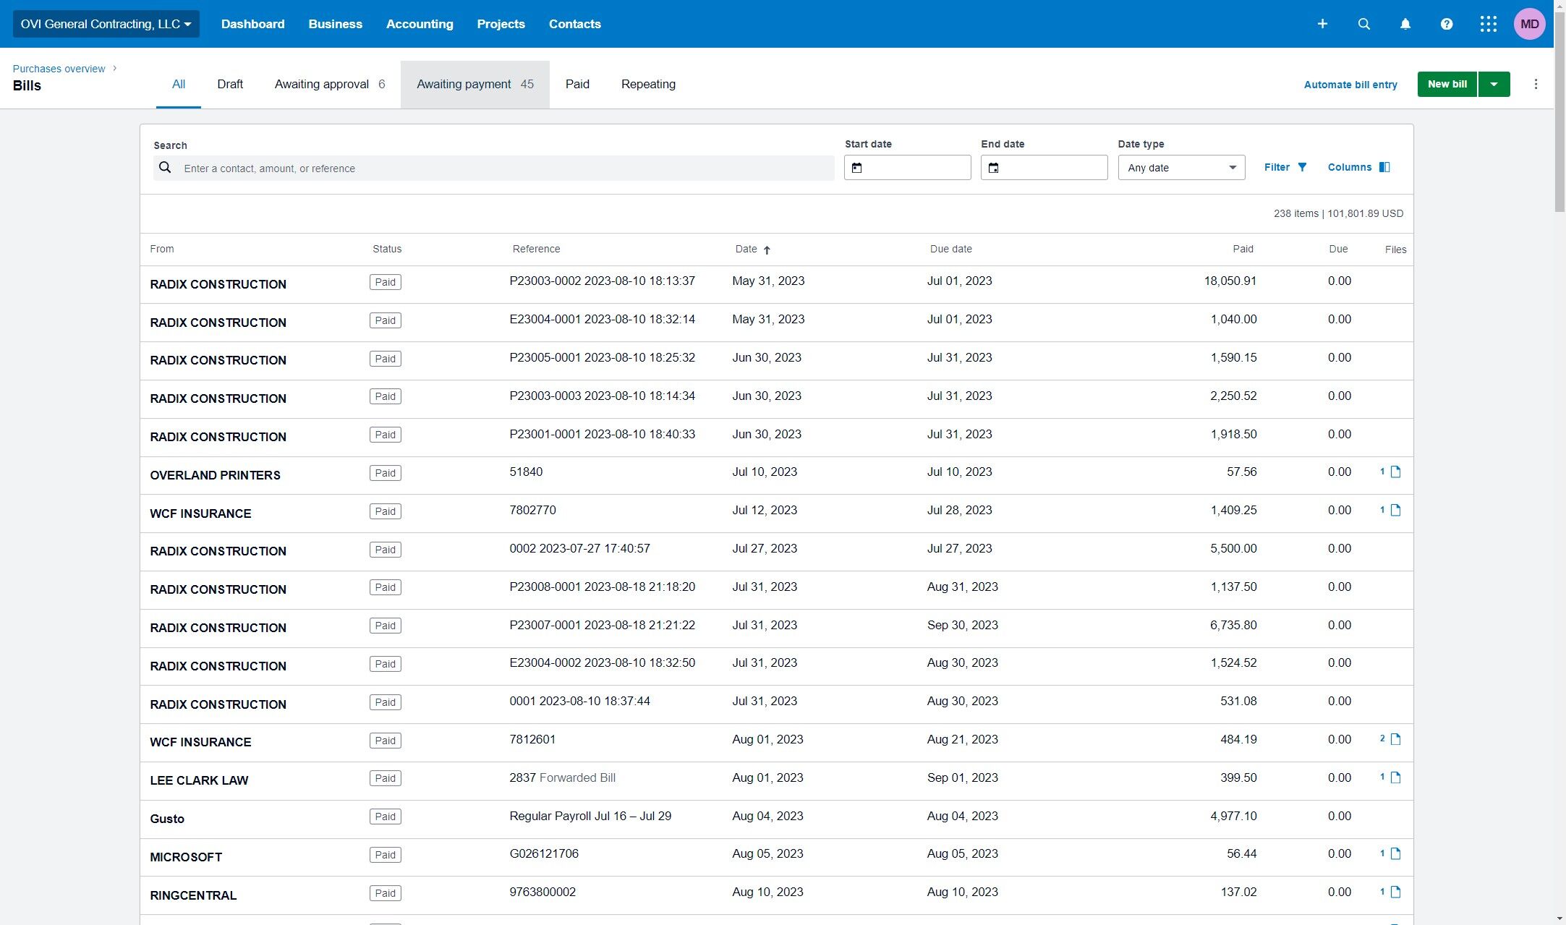Open the apps grid menu icon

(x=1488, y=24)
